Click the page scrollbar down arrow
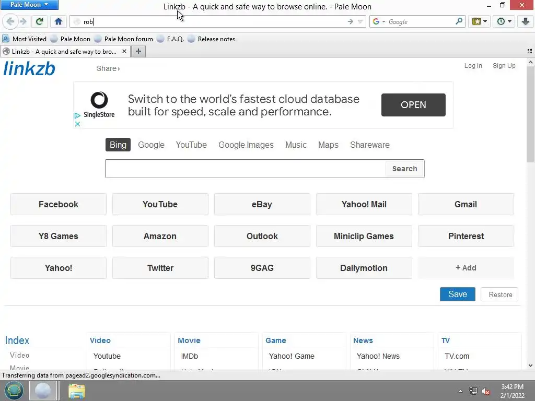Image resolution: width=535 pixels, height=401 pixels. tap(530, 365)
